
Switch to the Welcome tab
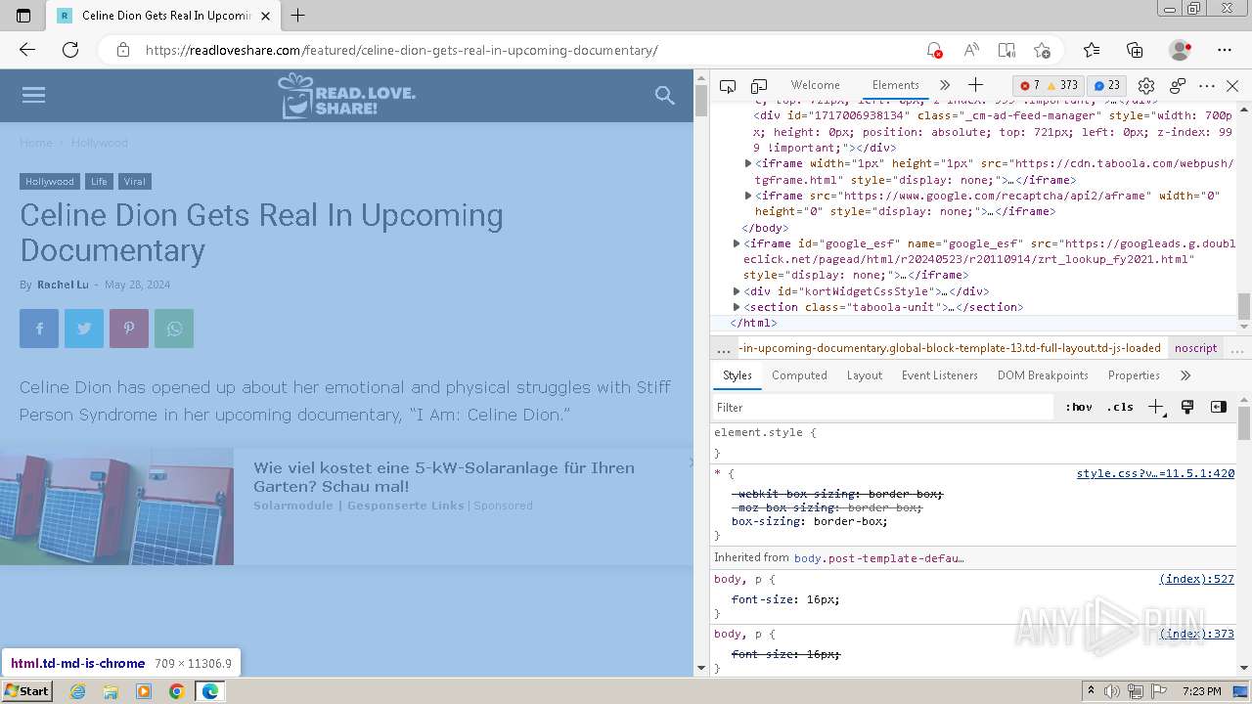coord(816,85)
